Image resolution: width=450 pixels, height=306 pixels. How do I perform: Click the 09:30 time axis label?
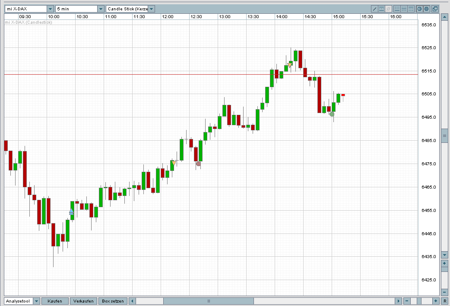tap(25, 17)
